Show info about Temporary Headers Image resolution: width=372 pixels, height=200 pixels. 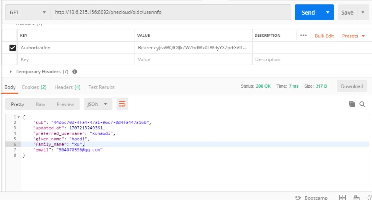coord(75,72)
